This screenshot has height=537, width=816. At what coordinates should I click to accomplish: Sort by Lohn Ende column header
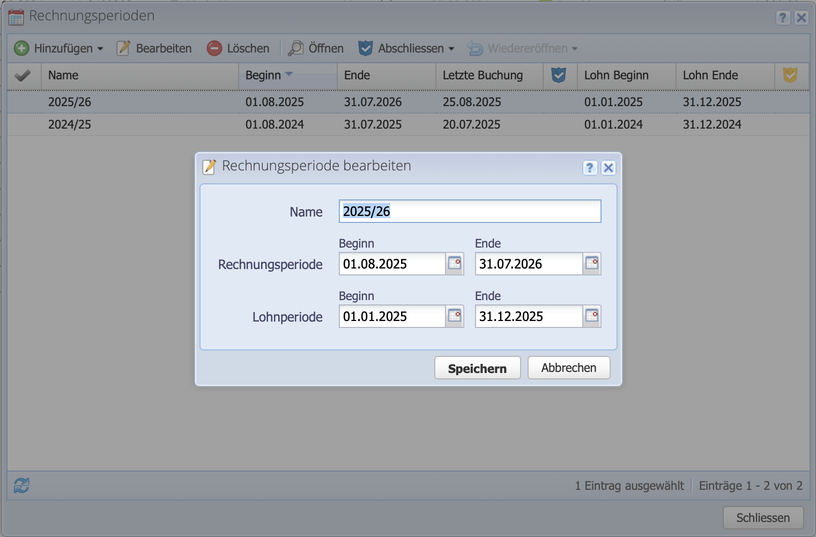[725, 75]
